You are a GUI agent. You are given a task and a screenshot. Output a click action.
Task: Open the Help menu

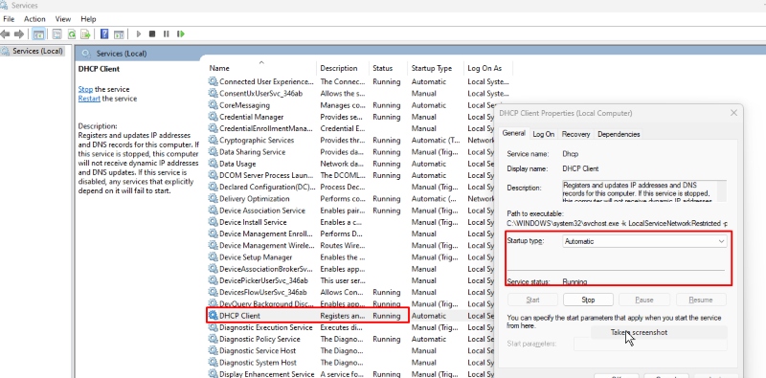point(88,19)
